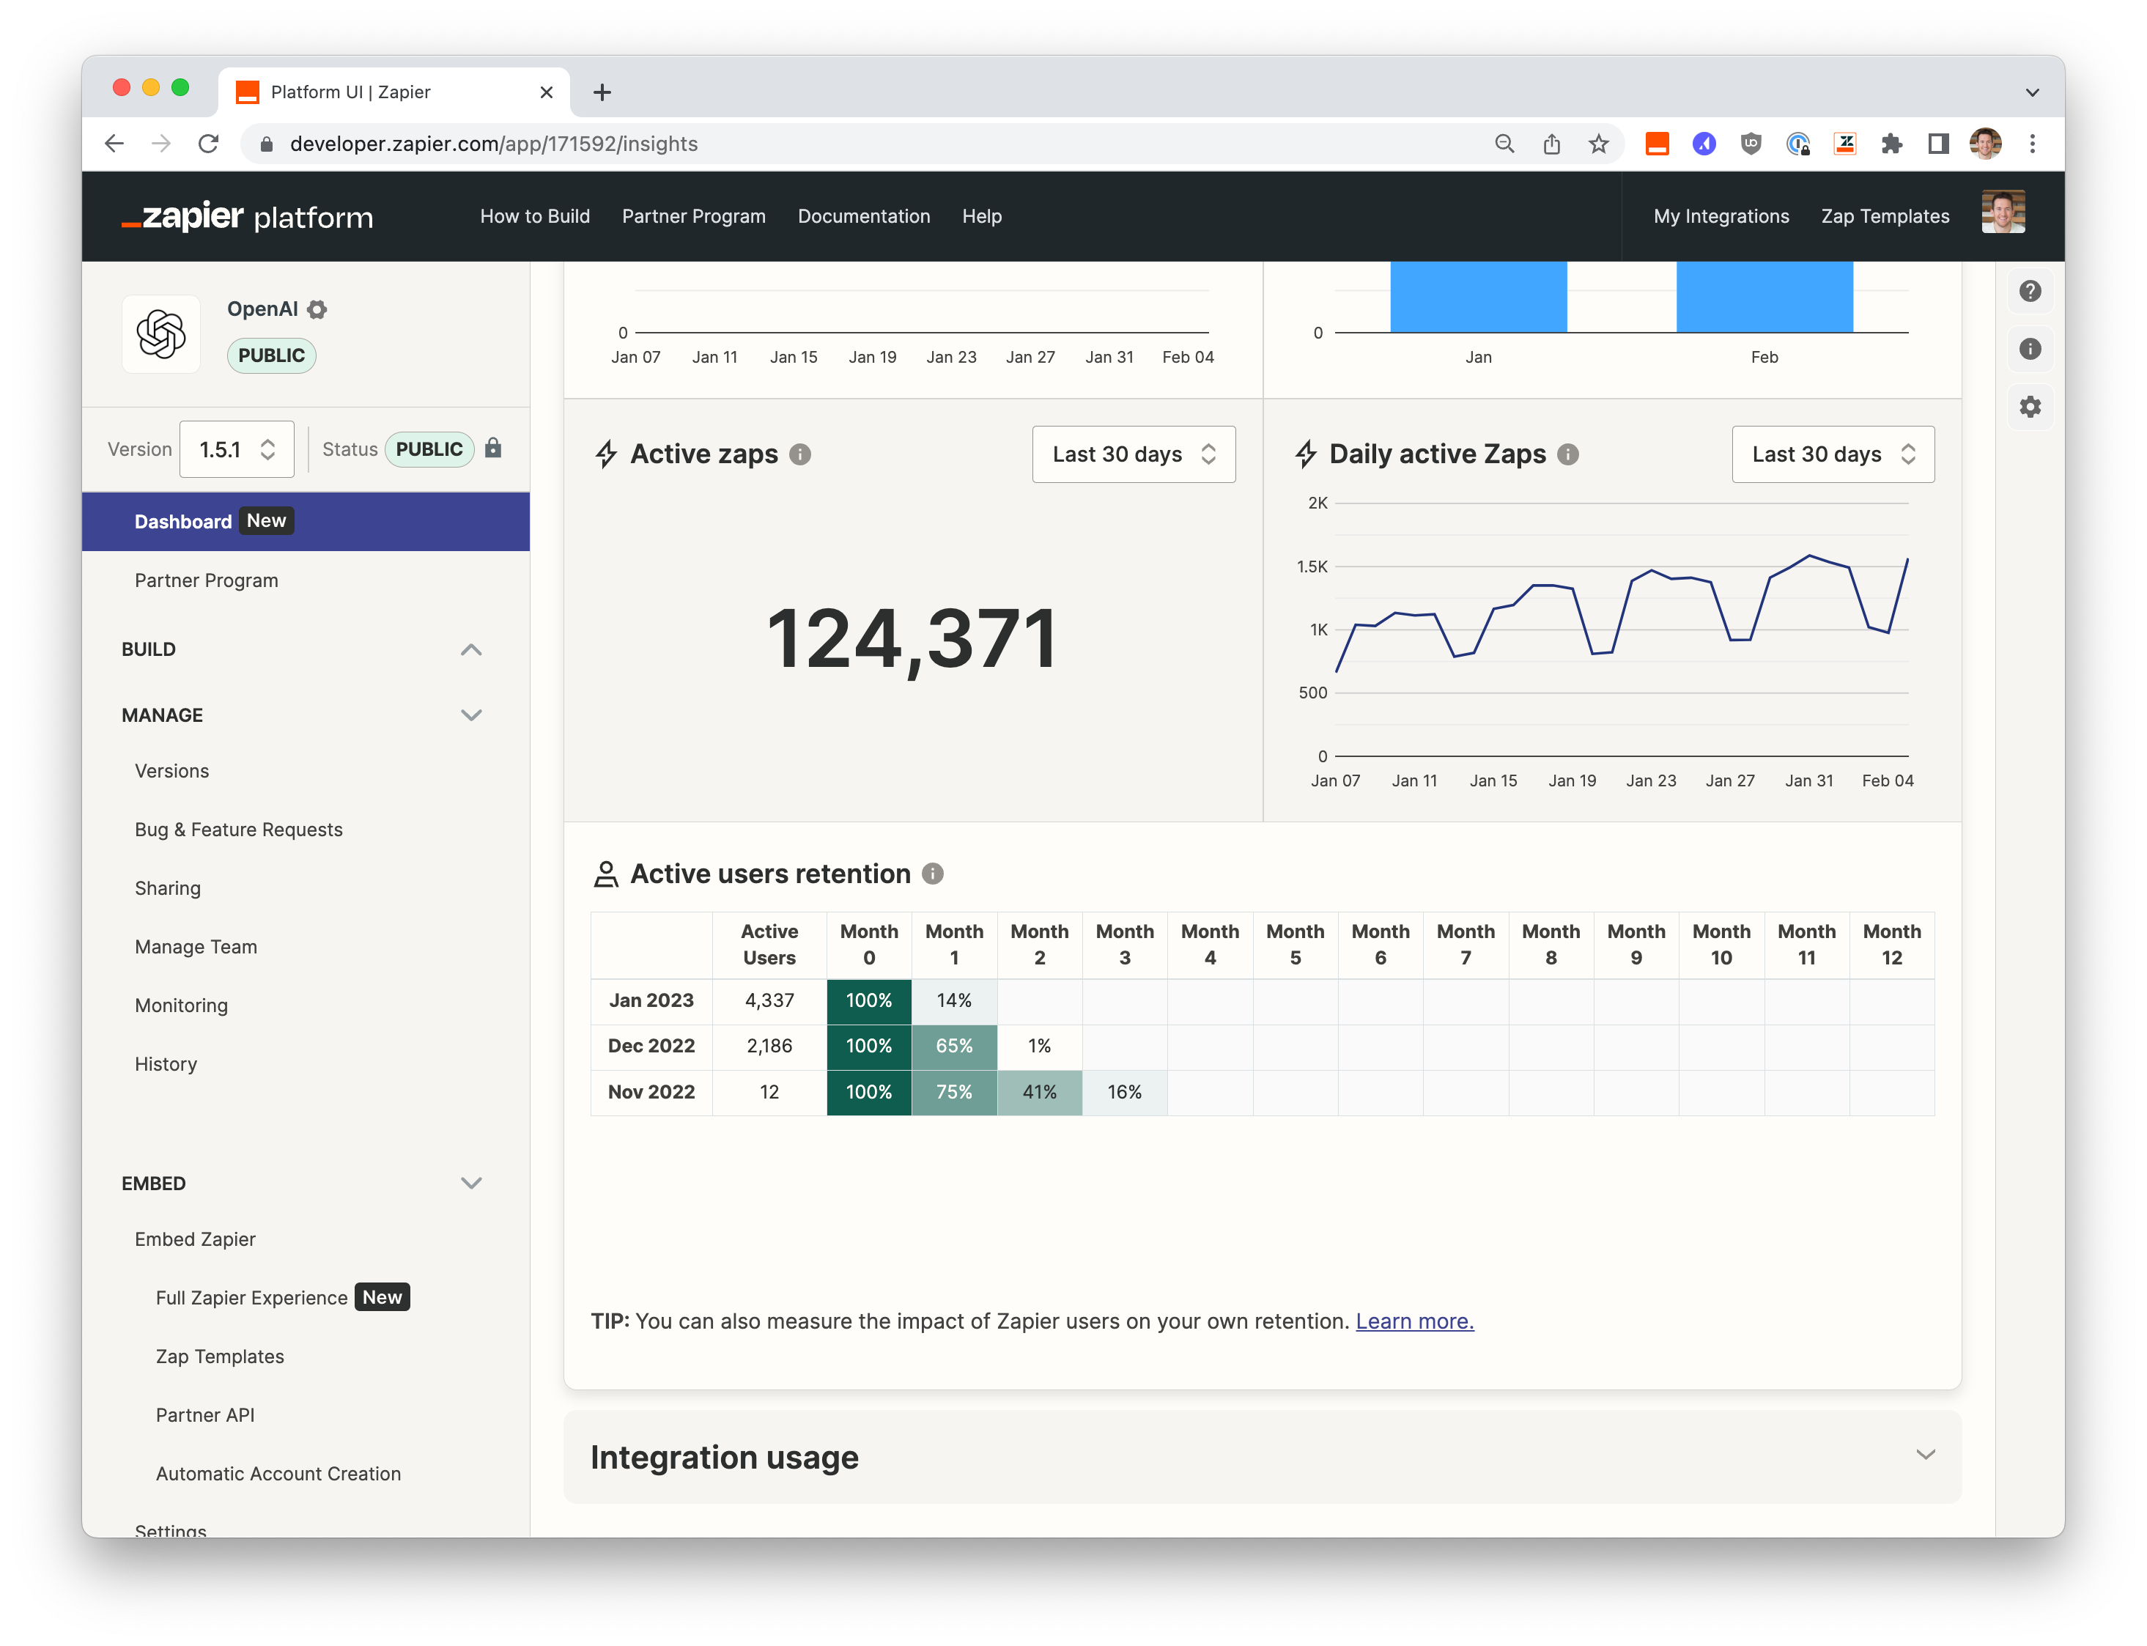Open Versions under Manage
The width and height of the screenshot is (2147, 1646).
pyautogui.click(x=171, y=771)
